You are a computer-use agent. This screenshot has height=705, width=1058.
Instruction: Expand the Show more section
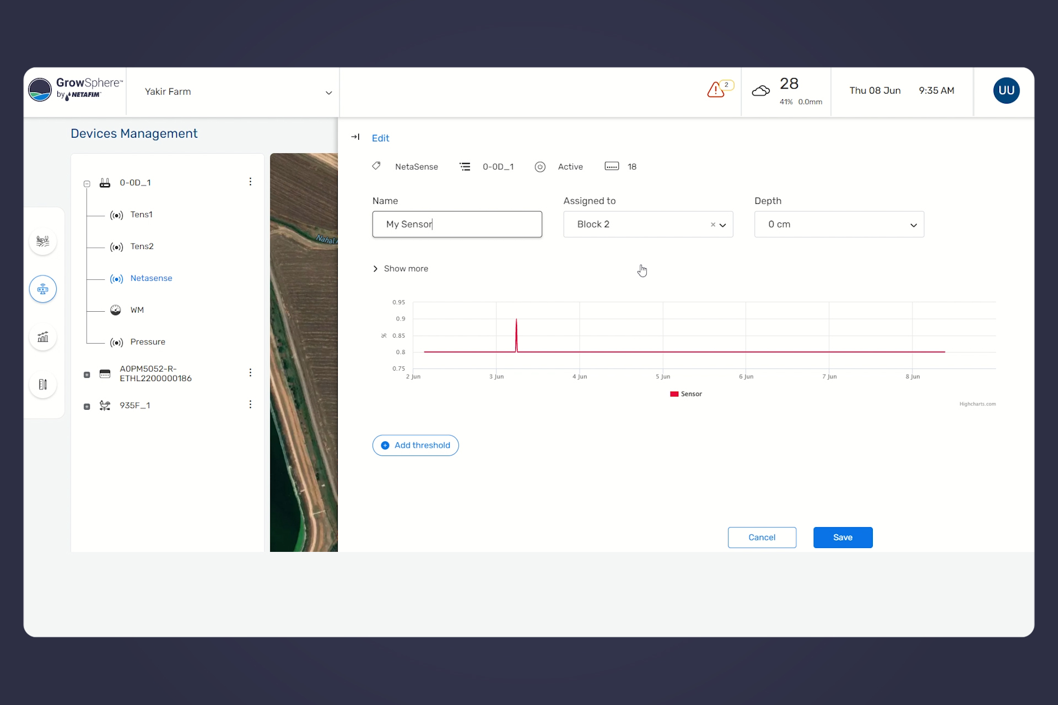[x=401, y=269]
